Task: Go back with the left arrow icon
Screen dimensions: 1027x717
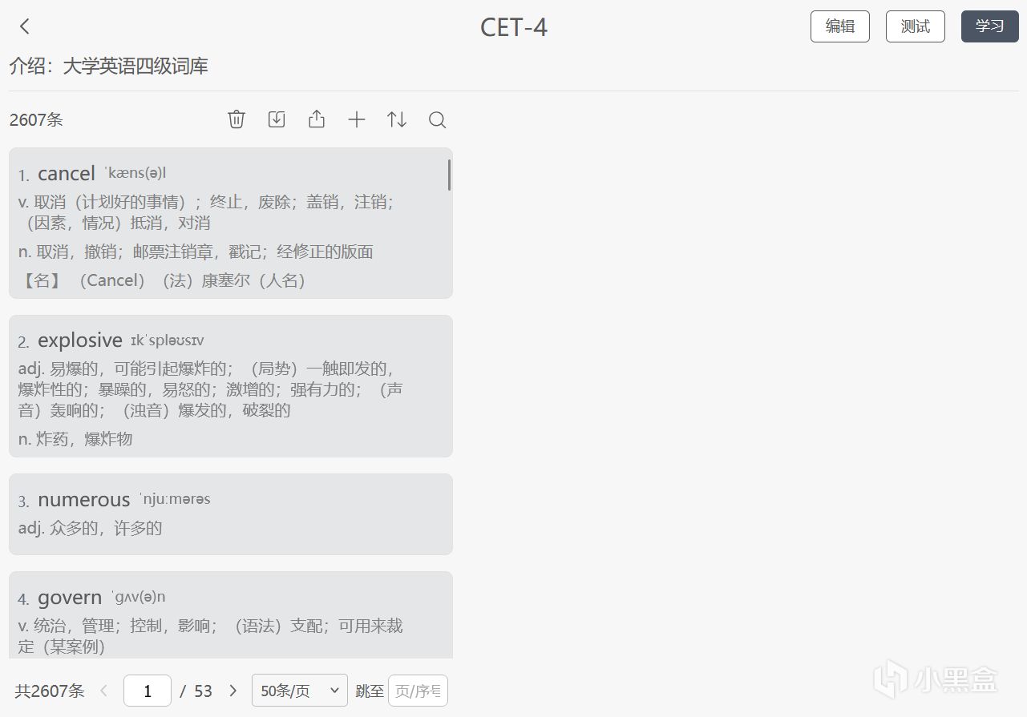Action: pos(25,26)
